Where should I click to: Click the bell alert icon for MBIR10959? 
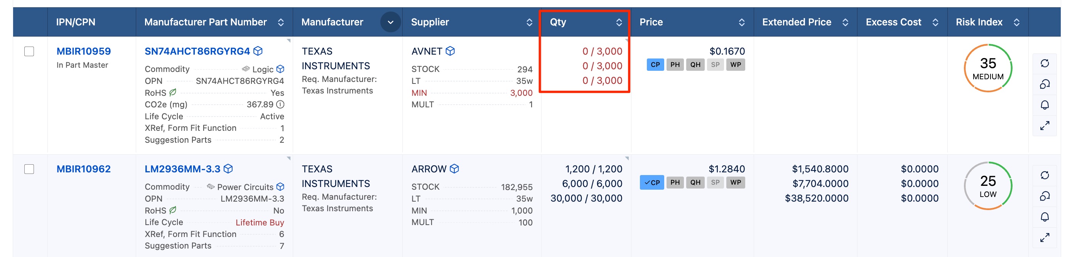pyautogui.click(x=1045, y=105)
